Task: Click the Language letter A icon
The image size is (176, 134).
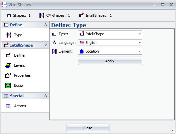Action: coord(54,43)
